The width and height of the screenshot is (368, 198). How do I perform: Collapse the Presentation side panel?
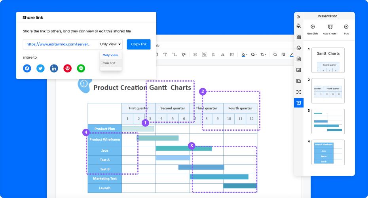pyautogui.click(x=299, y=17)
